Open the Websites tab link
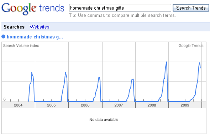210x135 pixels. [x=40, y=27]
